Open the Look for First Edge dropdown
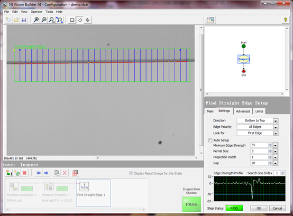This screenshot has width=293, height=216. point(258,133)
